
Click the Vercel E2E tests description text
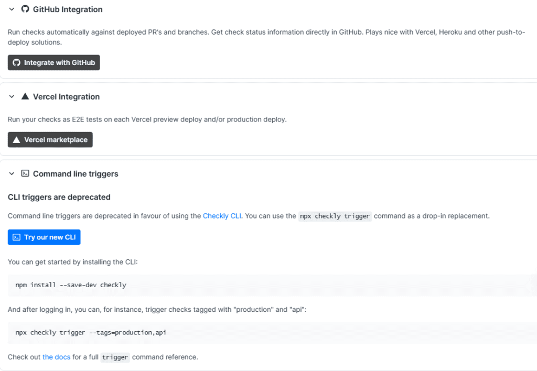(147, 119)
